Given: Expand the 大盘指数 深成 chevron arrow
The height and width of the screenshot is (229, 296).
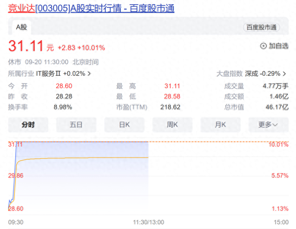Looking at the screenshot, I should pyautogui.click(x=284, y=74).
